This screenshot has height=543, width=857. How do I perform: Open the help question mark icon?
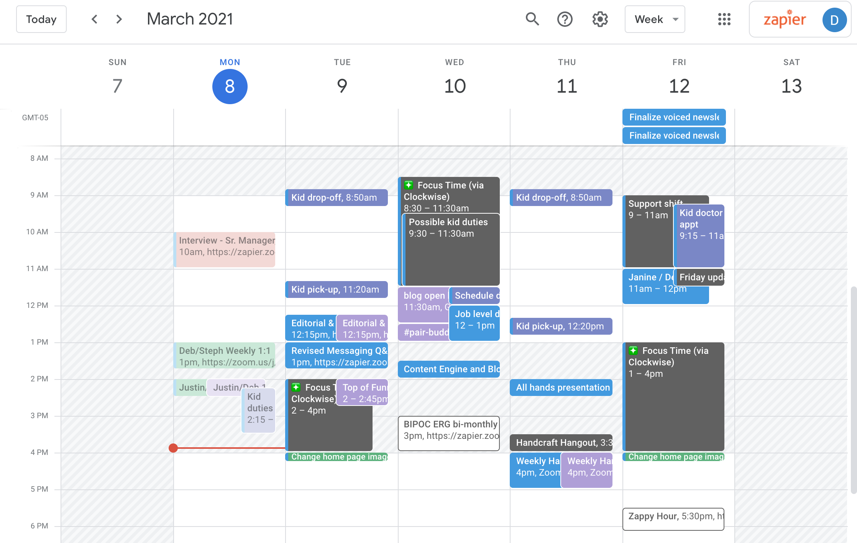[565, 19]
